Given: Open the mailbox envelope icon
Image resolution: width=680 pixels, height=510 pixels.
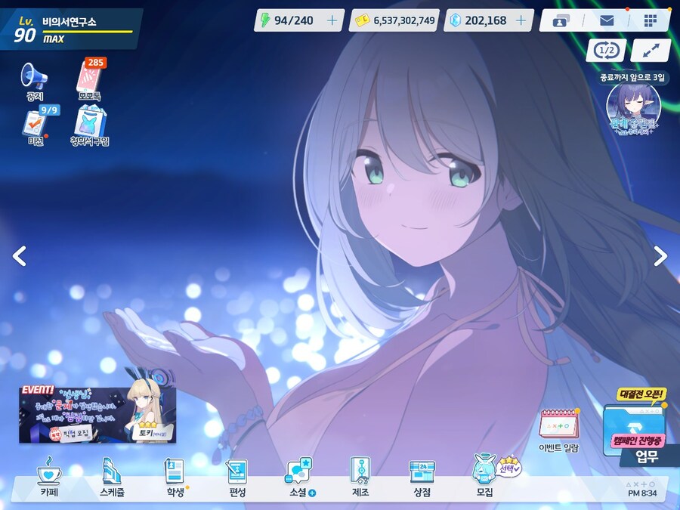Looking at the screenshot, I should point(606,20).
